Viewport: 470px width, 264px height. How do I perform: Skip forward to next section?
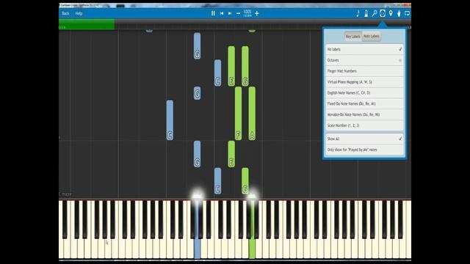click(230, 13)
